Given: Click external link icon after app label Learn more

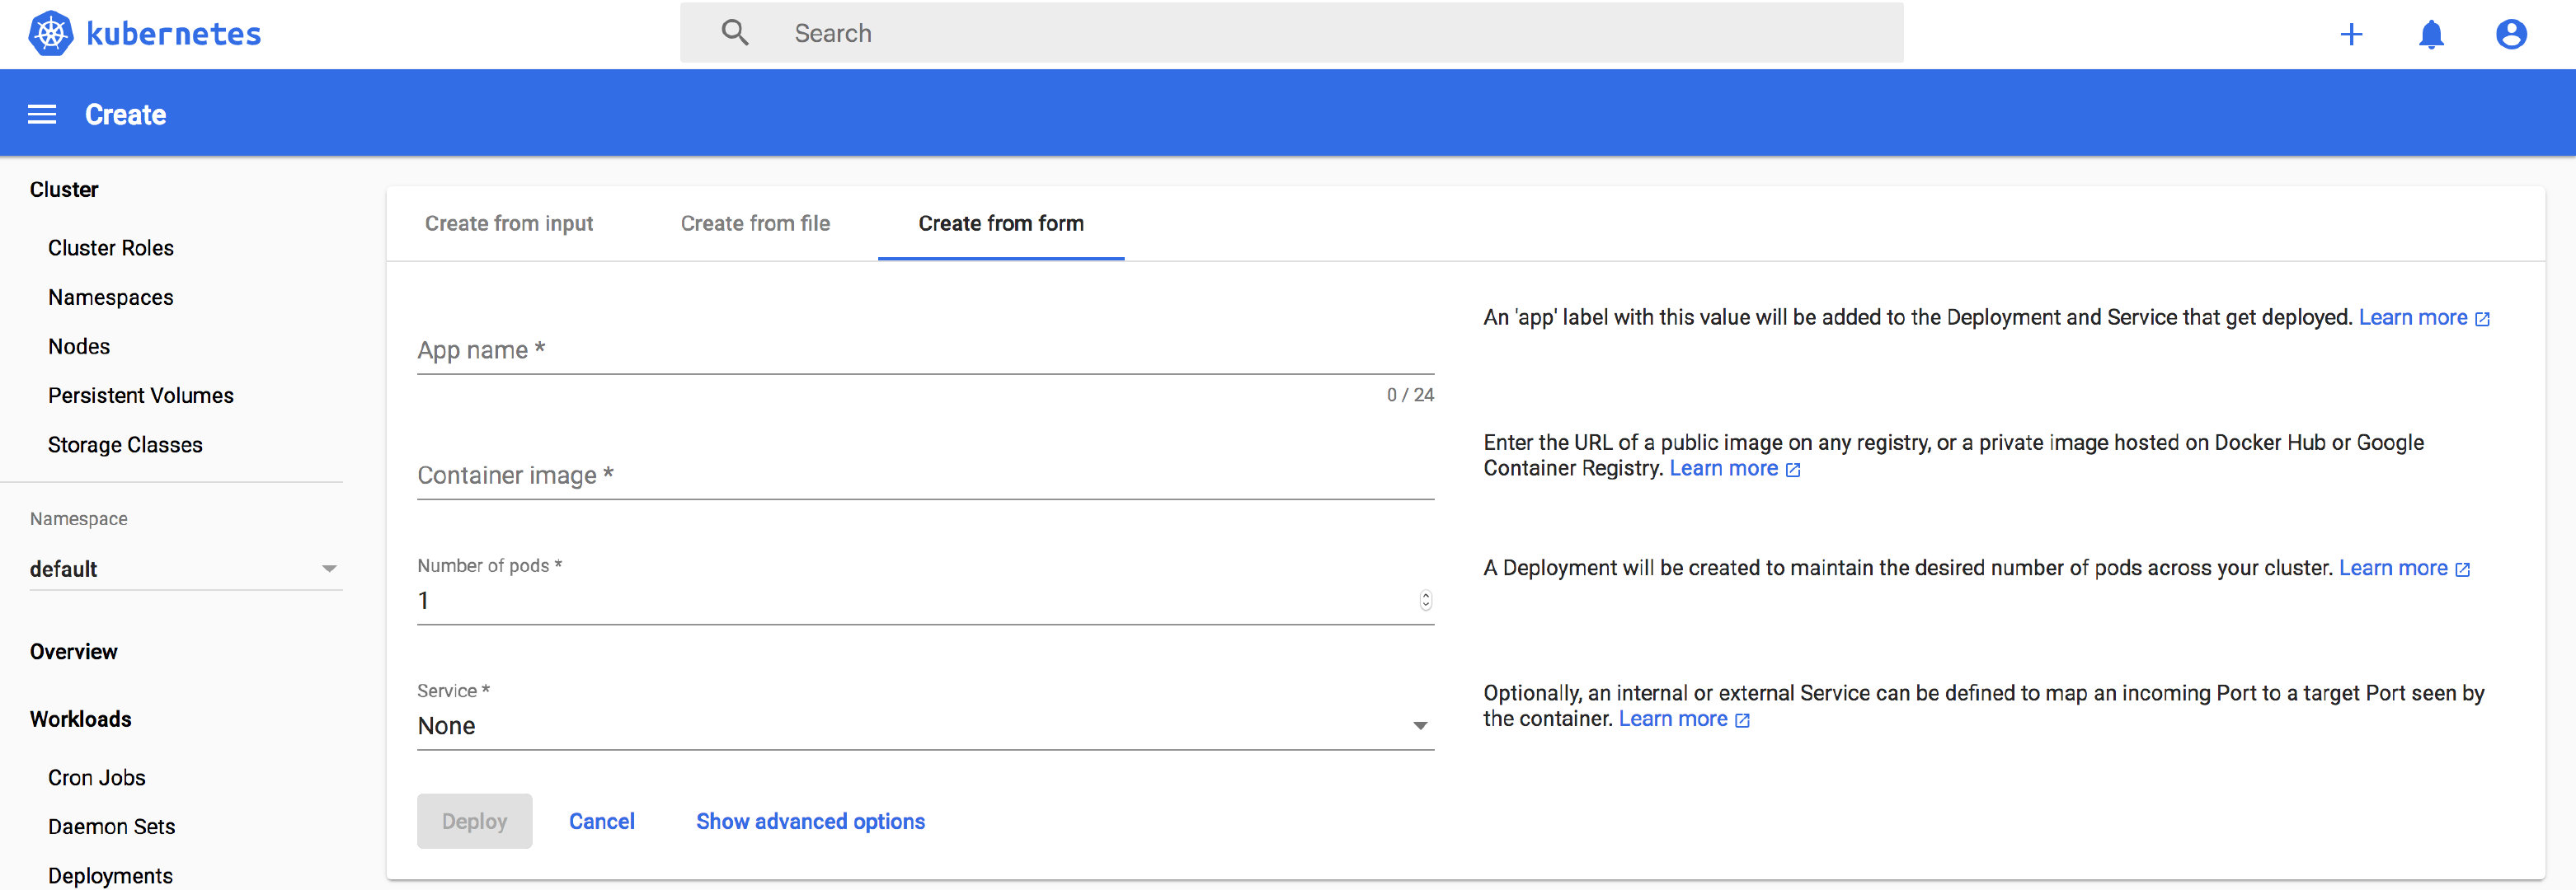Looking at the screenshot, I should pyautogui.click(x=2482, y=319).
